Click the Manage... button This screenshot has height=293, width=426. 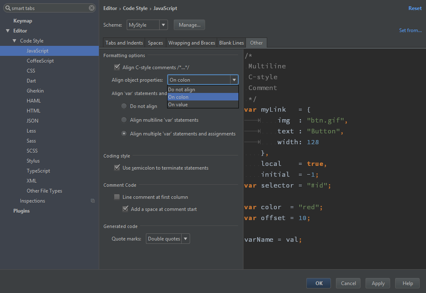tap(189, 25)
